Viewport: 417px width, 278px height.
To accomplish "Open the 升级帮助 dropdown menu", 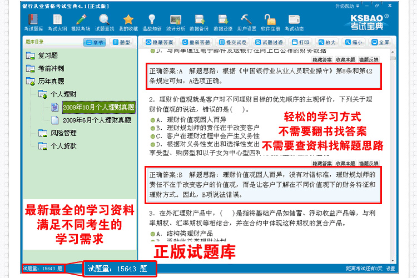I will tap(347, 6).
